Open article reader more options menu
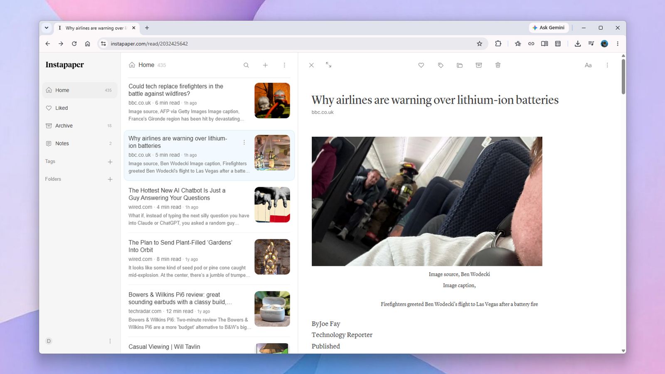The height and width of the screenshot is (374, 665). tap(607, 65)
